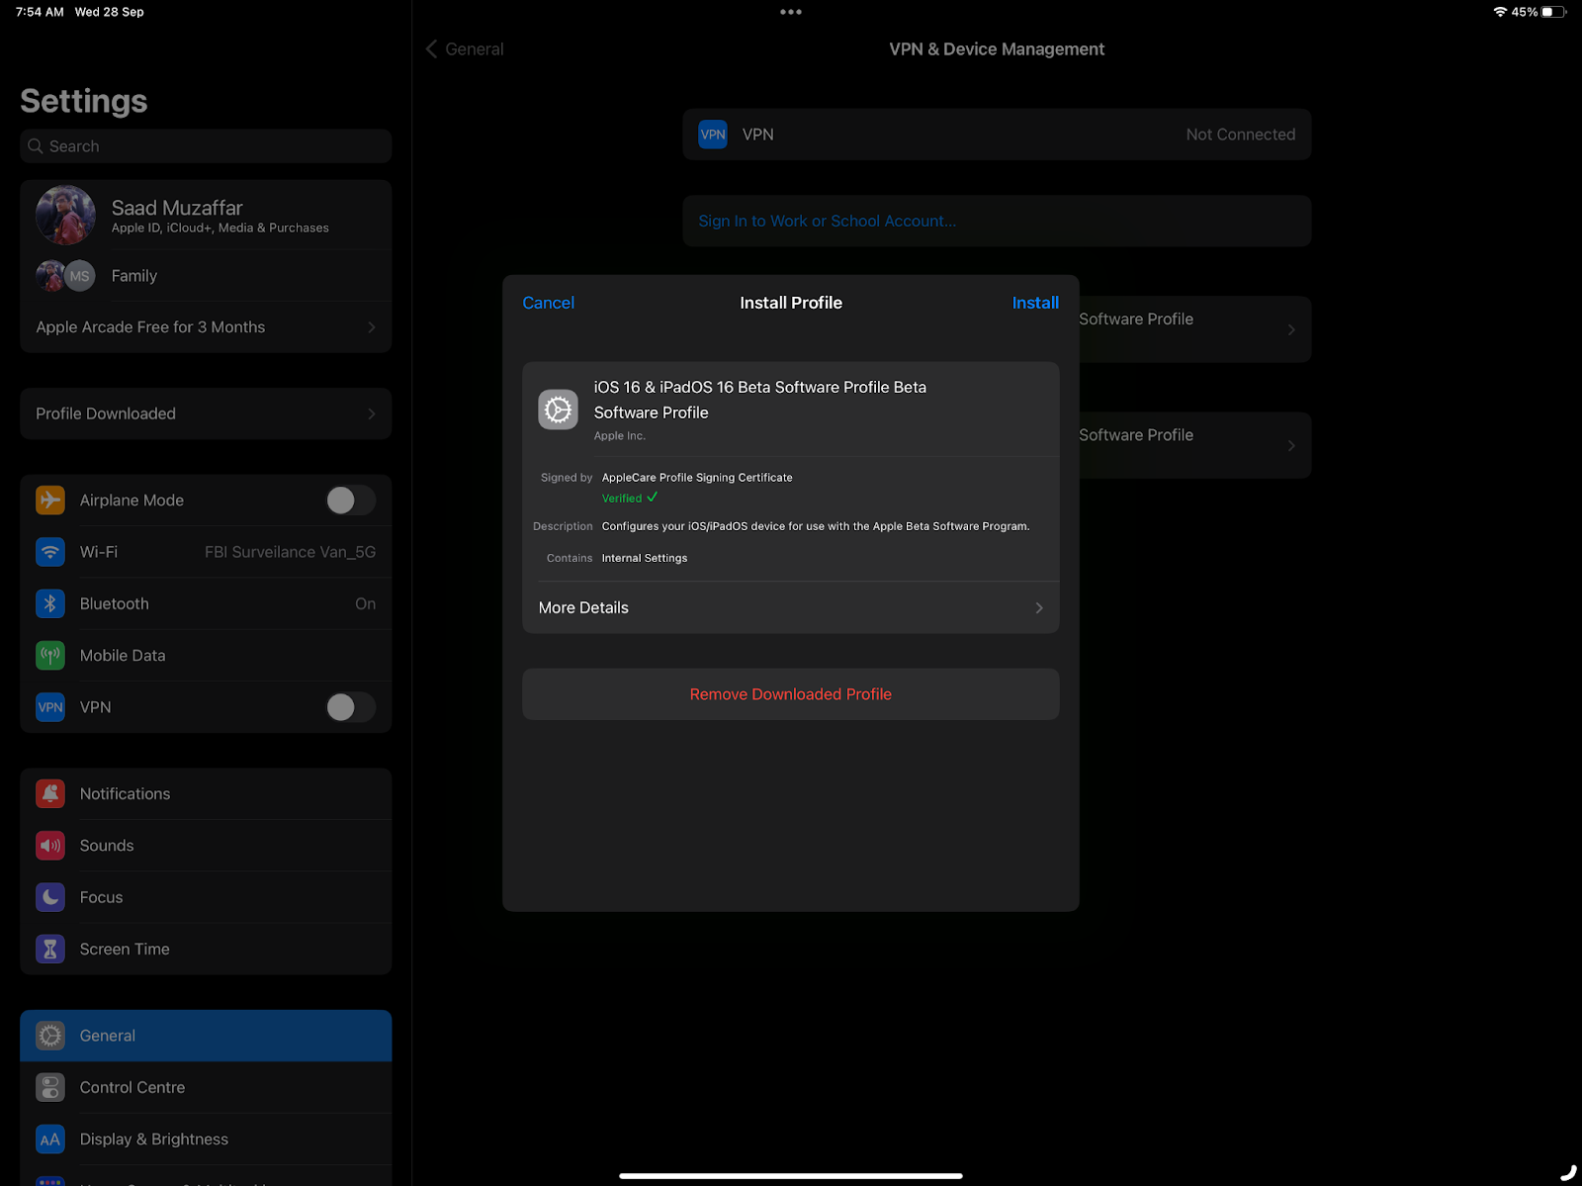This screenshot has height=1186, width=1582.
Task: Tap the Family members avatar
Action: [66, 276]
